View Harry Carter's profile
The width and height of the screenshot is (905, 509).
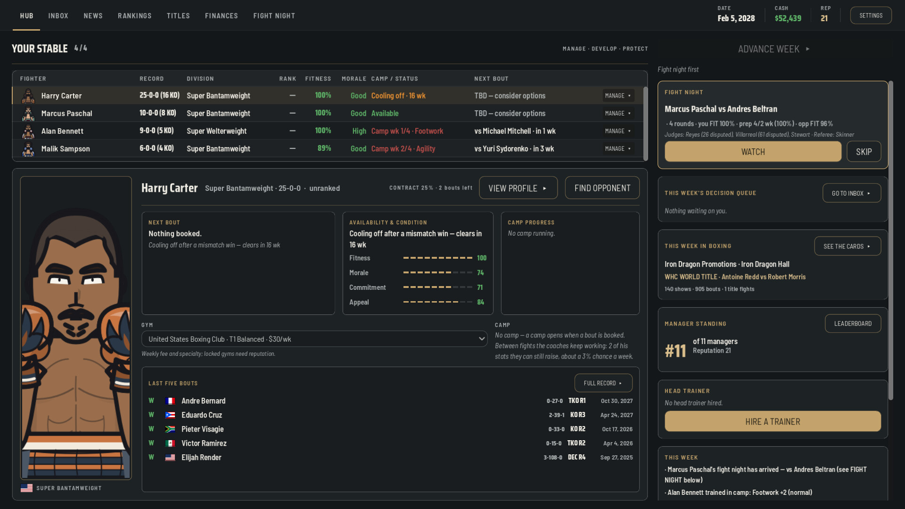pos(518,188)
